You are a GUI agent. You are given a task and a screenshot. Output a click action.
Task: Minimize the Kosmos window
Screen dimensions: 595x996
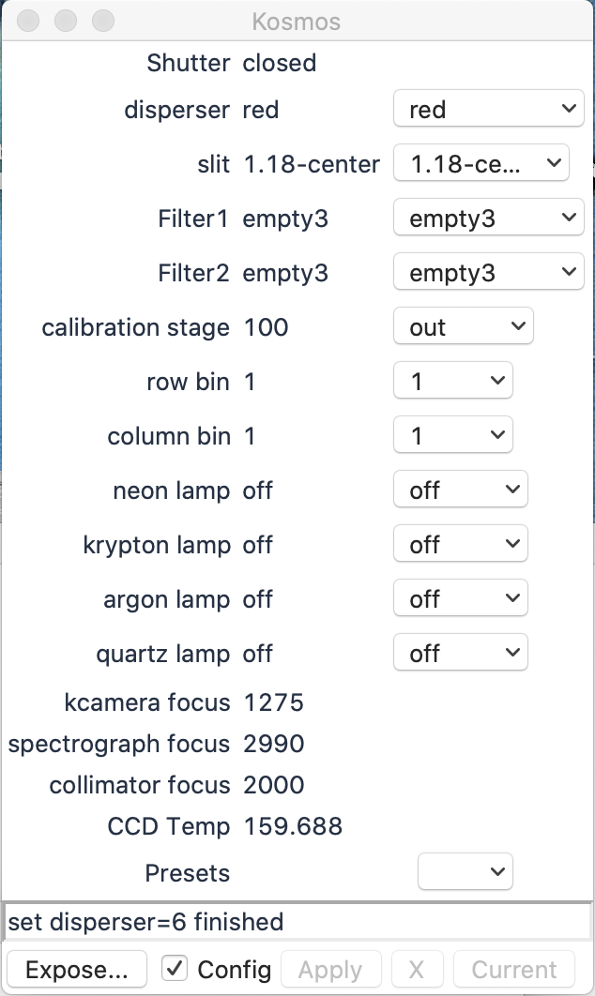[x=66, y=20]
